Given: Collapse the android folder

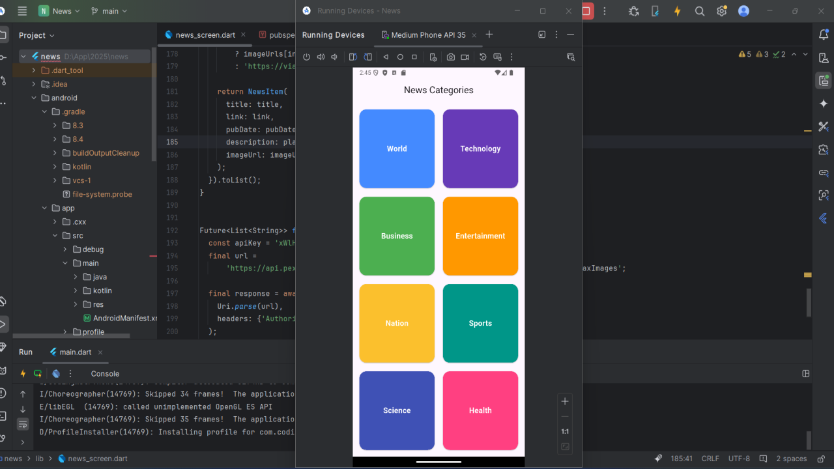Looking at the screenshot, I should 34,98.
